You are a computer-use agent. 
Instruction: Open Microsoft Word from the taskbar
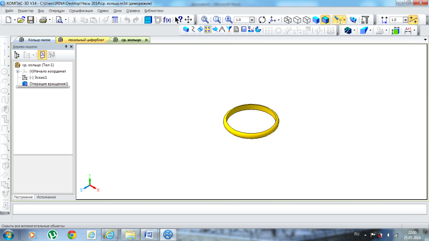point(149,234)
